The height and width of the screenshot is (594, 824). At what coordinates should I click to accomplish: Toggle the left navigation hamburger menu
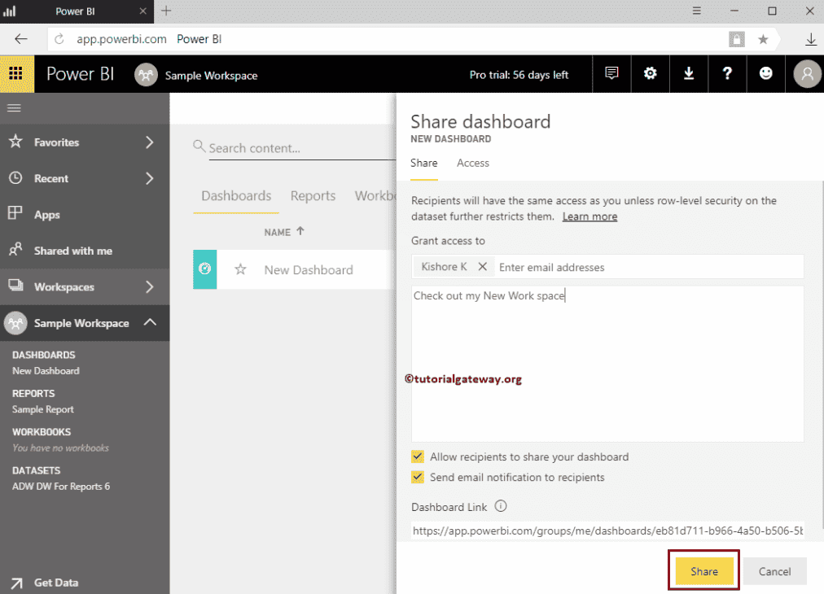(13, 107)
